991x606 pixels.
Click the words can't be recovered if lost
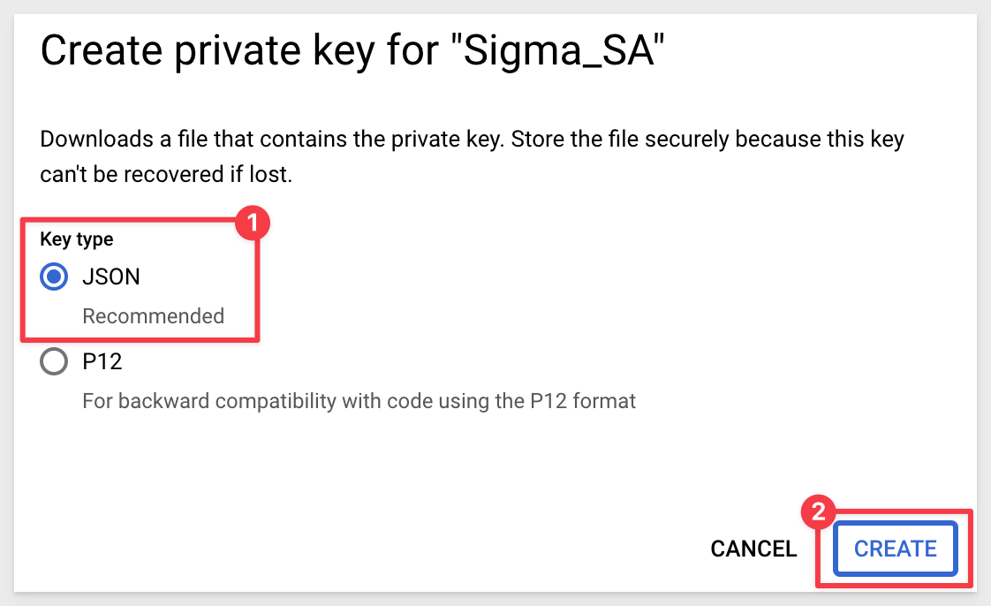pyautogui.click(x=166, y=174)
